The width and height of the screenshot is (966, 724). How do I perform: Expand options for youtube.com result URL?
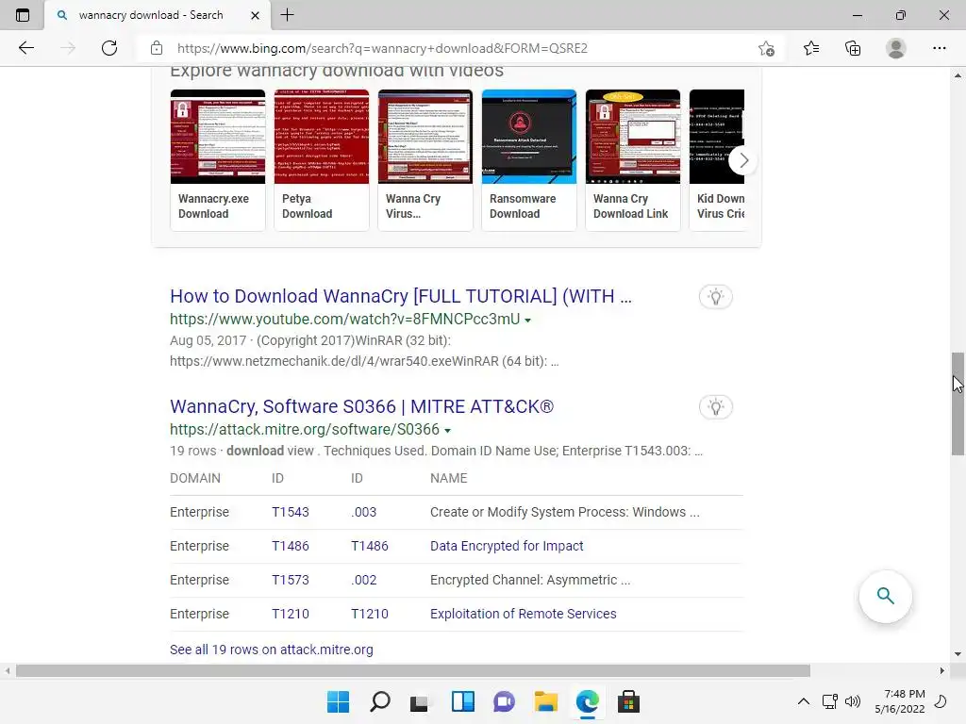(528, 321)
